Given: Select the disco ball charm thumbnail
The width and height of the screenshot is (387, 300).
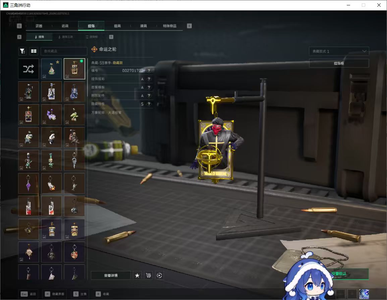Looking at the screenshot, I should (x=74, y=206).
